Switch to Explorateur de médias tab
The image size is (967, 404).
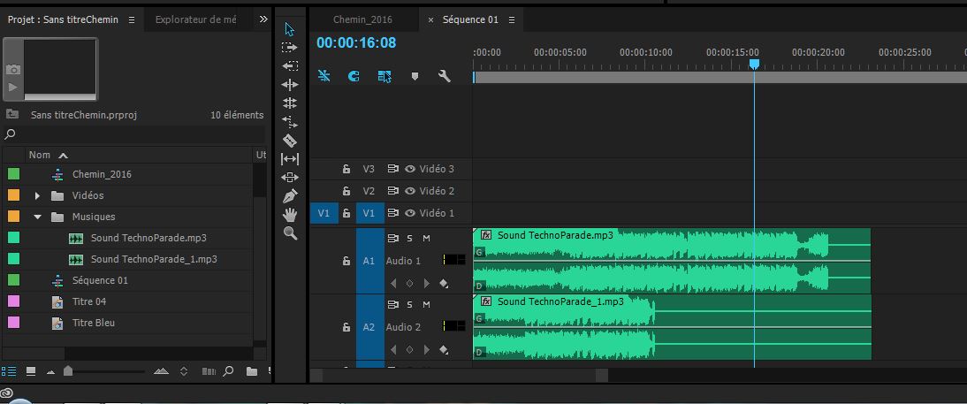[195, 19]
